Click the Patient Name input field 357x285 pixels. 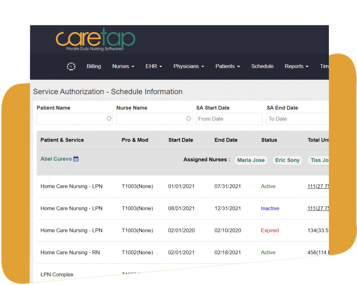pos(71,119)
